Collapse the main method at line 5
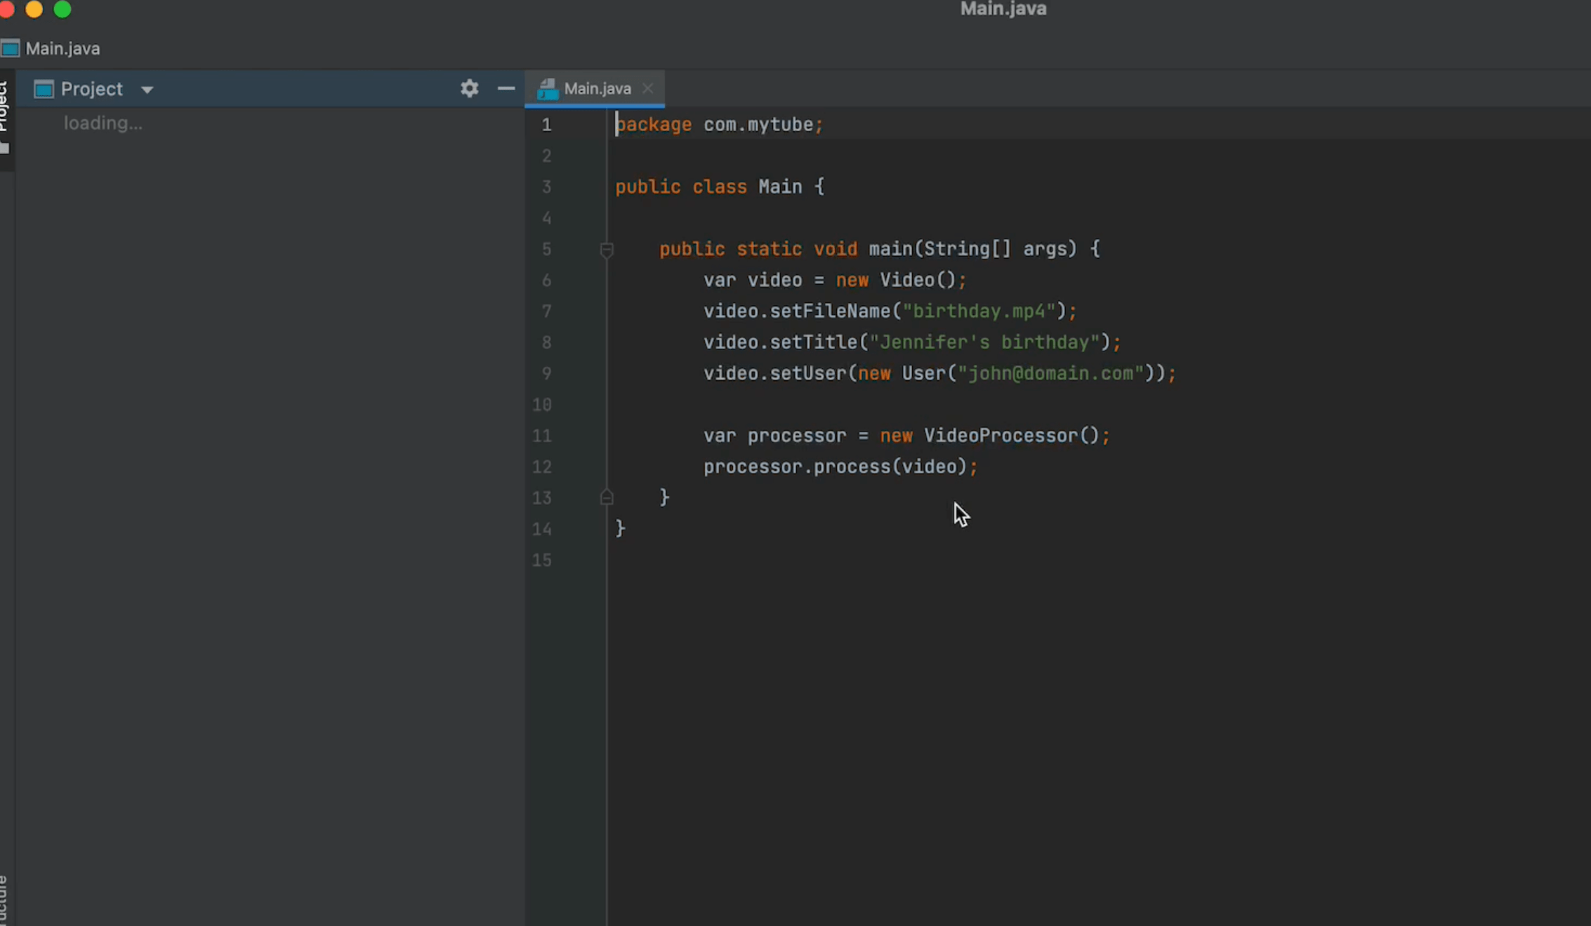This screenshot has height=926, width=1591. pos(607,250)
